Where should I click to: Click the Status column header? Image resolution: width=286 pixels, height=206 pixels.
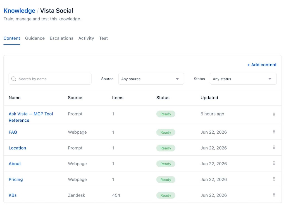pyautogui.click(x=163, y=98)
